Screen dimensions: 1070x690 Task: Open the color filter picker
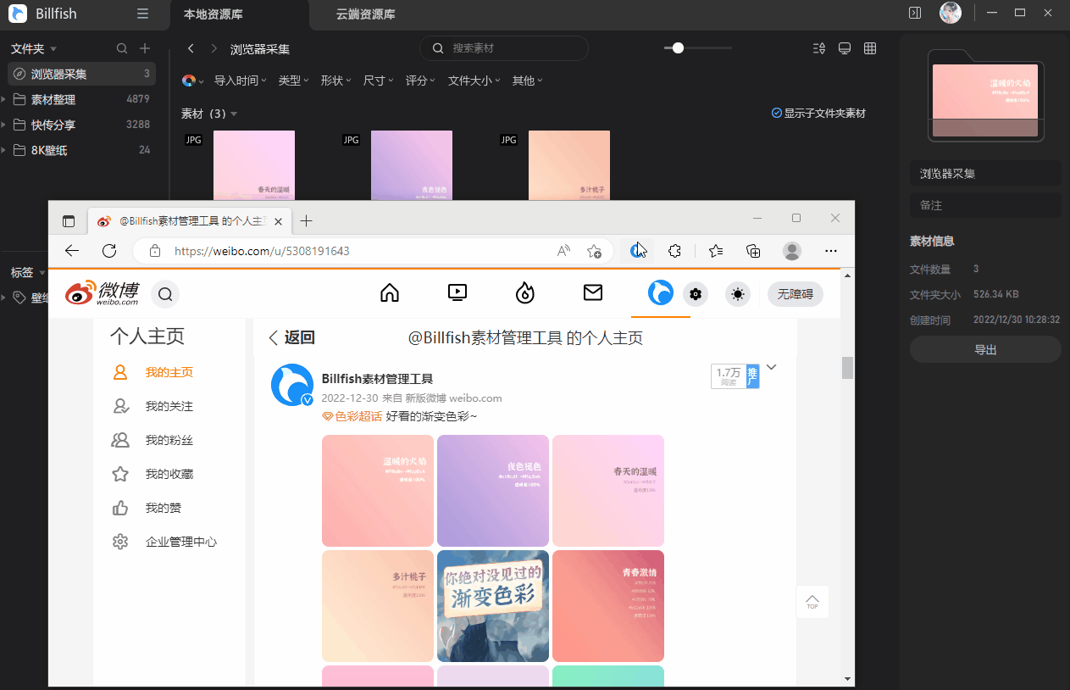coord(191,80)
